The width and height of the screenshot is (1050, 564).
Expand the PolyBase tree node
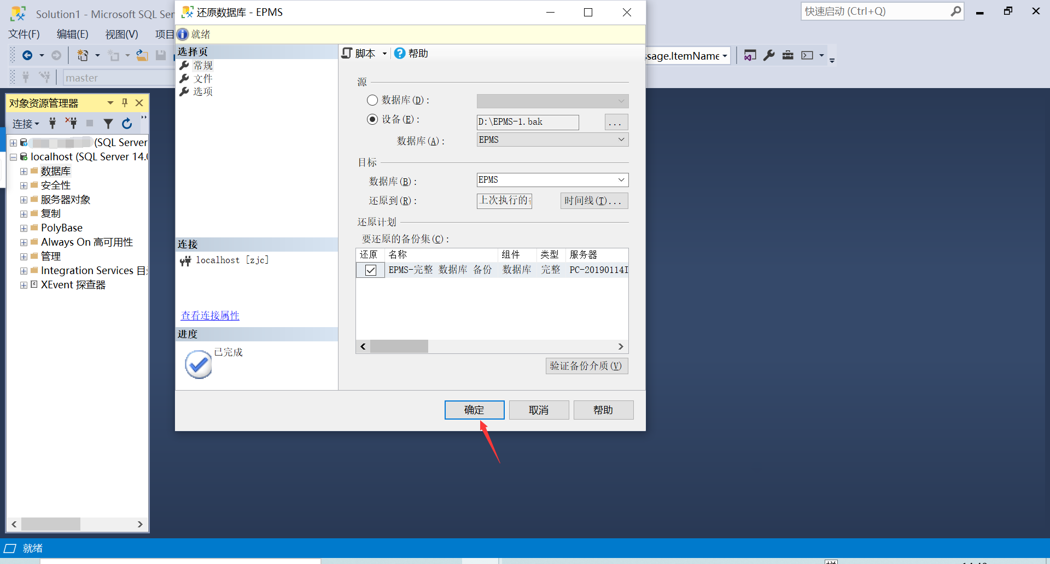click(24, 228)
